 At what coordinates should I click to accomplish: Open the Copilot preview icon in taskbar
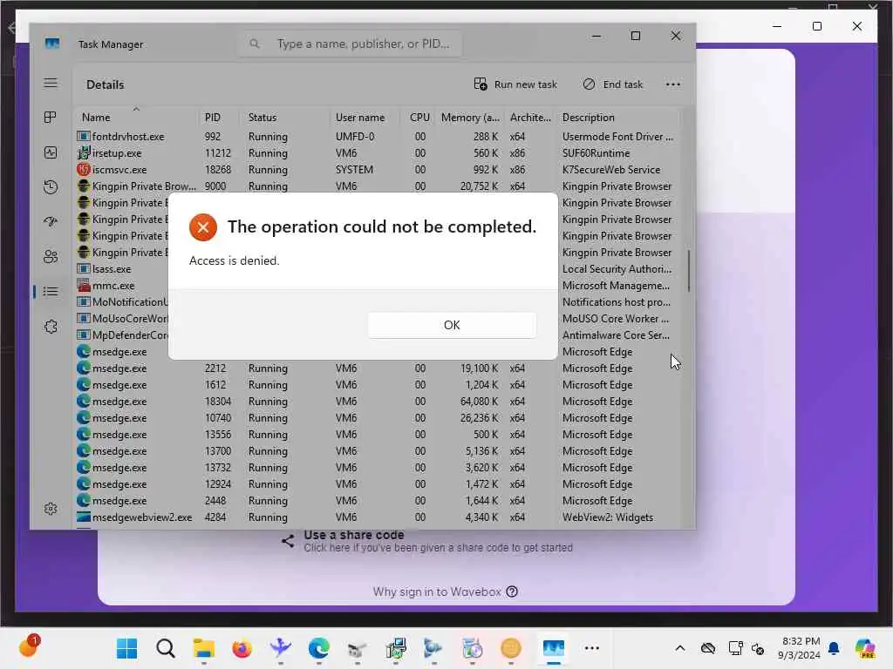[x=865, y=648]
